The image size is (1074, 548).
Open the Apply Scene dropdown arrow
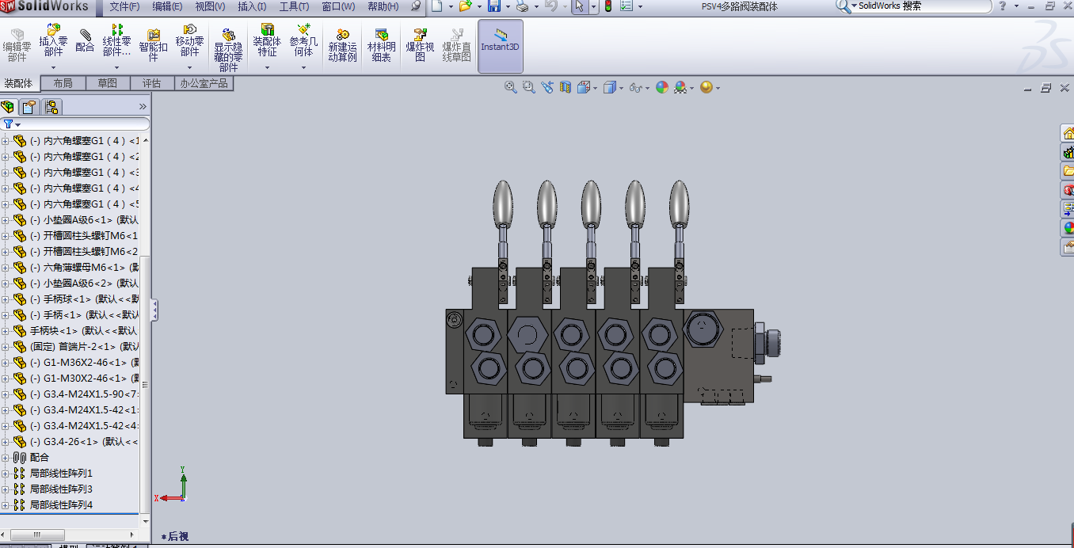[692, 88]
